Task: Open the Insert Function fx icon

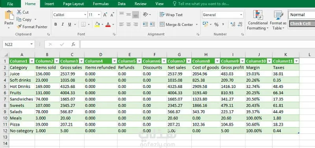Action: [x=73, y=44]
